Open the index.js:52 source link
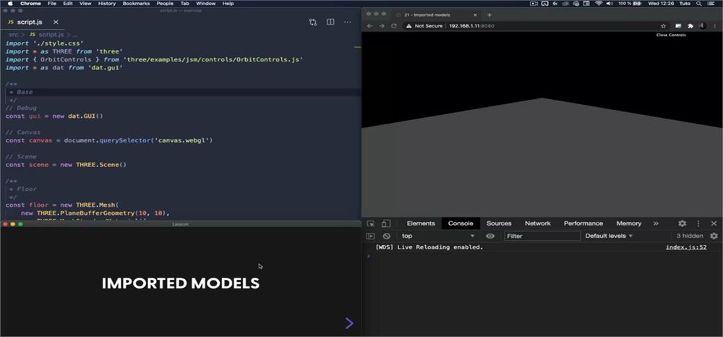Image resolution: width=723 pixels, height=337 pixels. (686, 247)
